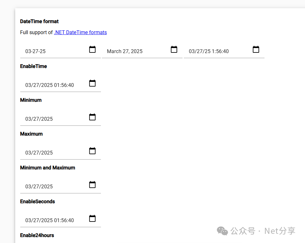Click the EnableSeconds calendar icon
The width and height of the screenshot is (305, 243).
tap(92, 218)
